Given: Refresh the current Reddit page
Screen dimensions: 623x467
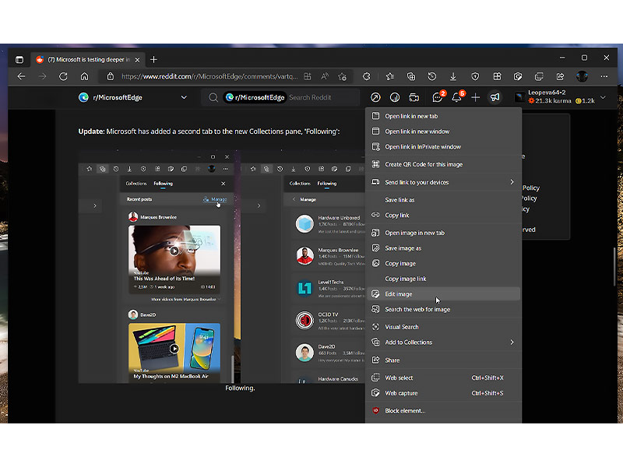Looking at the screenshot, I should coord(63,76).
